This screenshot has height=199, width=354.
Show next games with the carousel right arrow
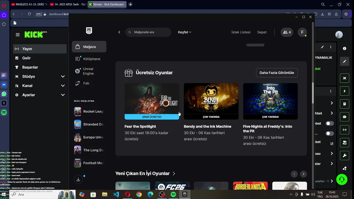[303, 174]
